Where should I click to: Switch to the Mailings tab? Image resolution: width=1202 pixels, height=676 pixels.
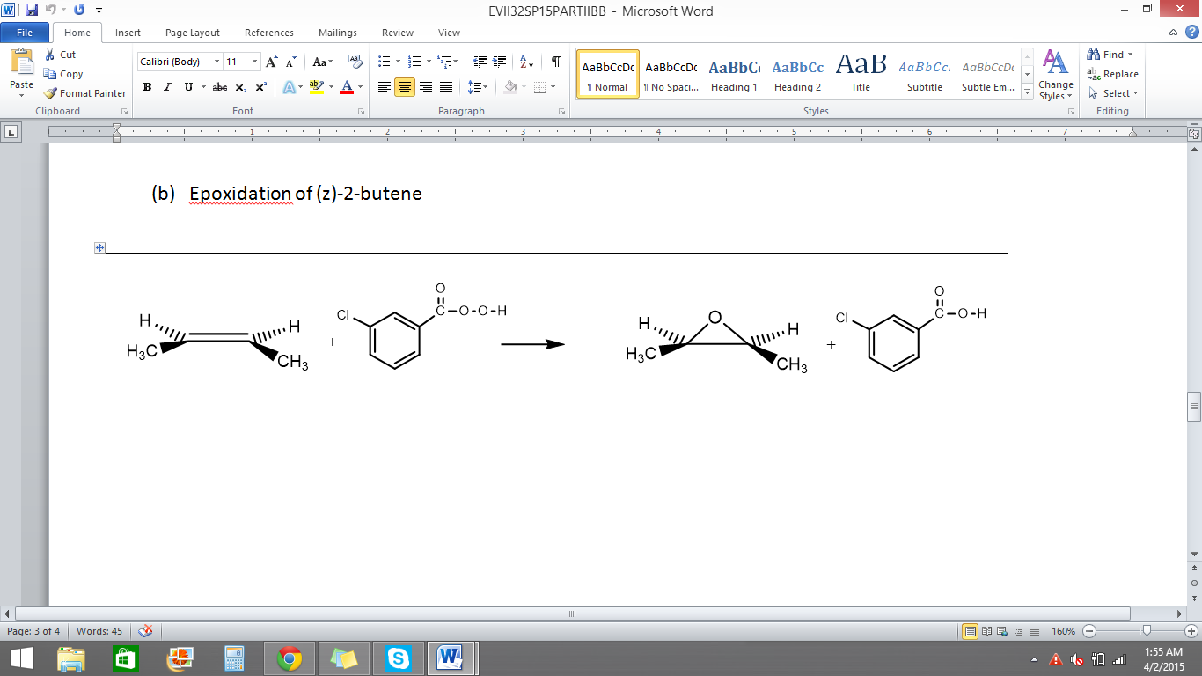point(337,33)
